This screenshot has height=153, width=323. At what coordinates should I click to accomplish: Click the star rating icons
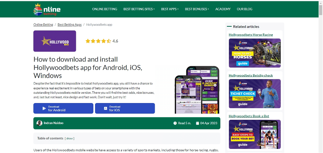pyautogui.click(x=98, y=41)
